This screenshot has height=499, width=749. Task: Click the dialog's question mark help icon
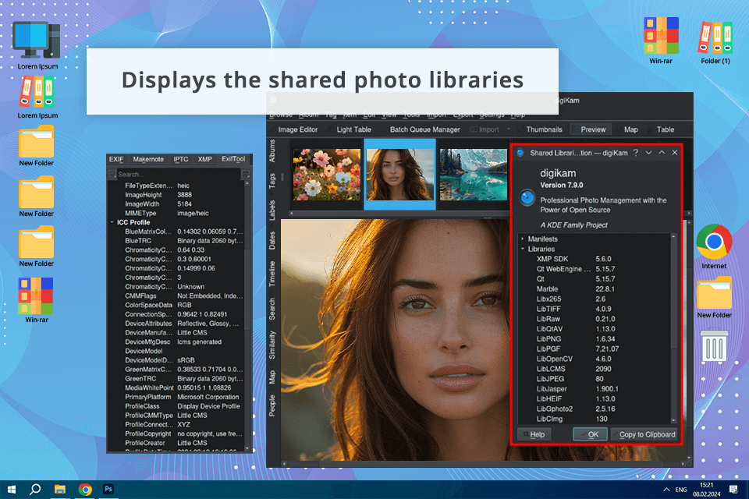point(636,153)
